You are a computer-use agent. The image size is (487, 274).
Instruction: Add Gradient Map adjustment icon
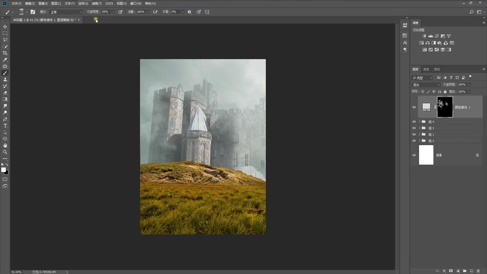[449, 49]
